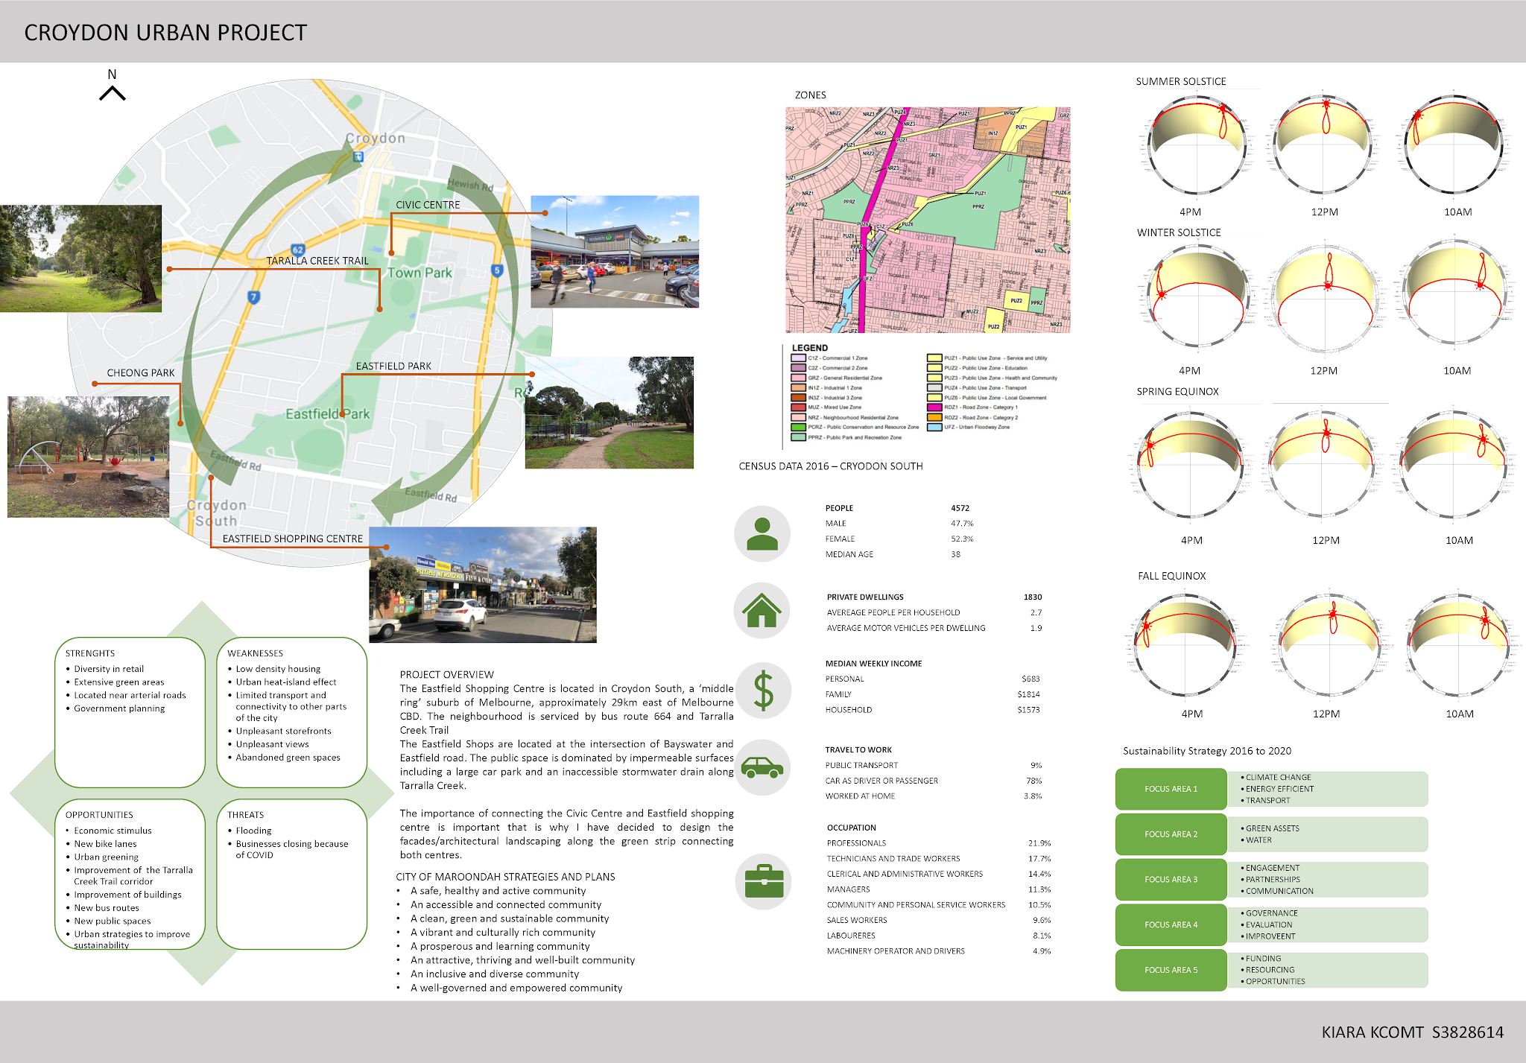Open the Taralla Creek Trail photo
Viewport: 1526px width, 1063px height.
point(80,258)
